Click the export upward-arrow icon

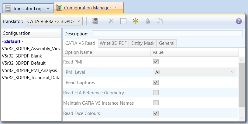pos(148,21)
